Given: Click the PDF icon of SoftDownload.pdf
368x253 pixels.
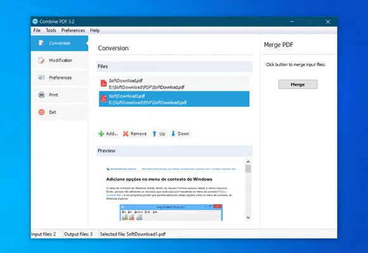Looking at the screenshot, I should click(103, 83).
